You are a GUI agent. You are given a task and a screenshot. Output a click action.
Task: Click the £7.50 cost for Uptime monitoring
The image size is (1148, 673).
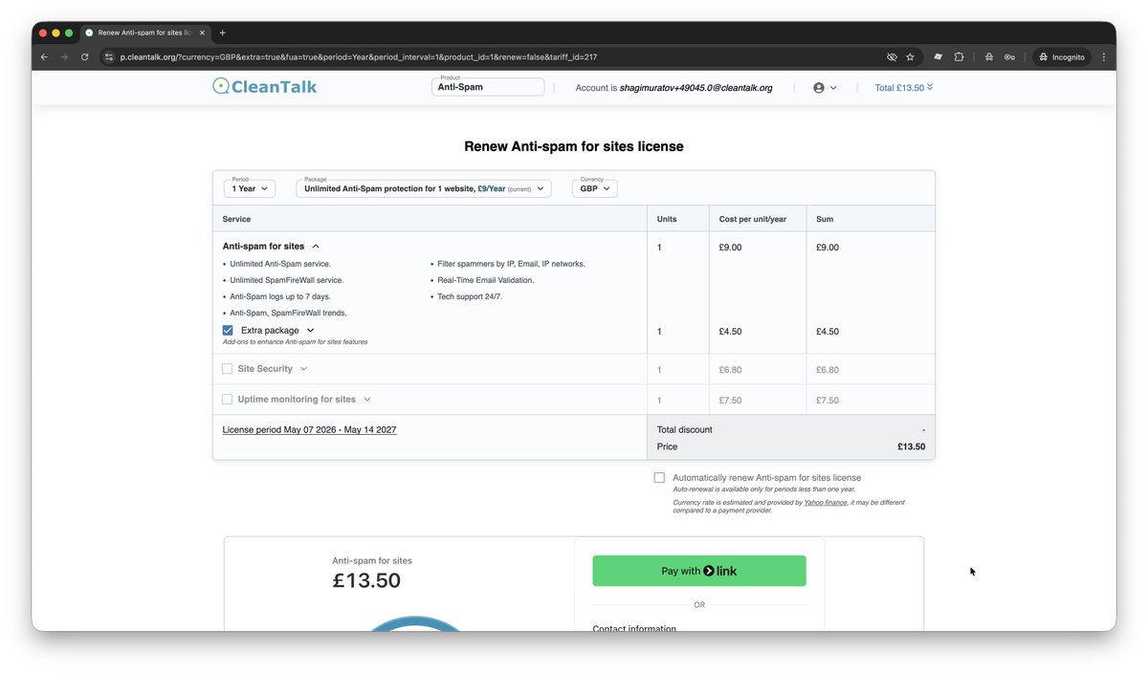coord(731,401)
